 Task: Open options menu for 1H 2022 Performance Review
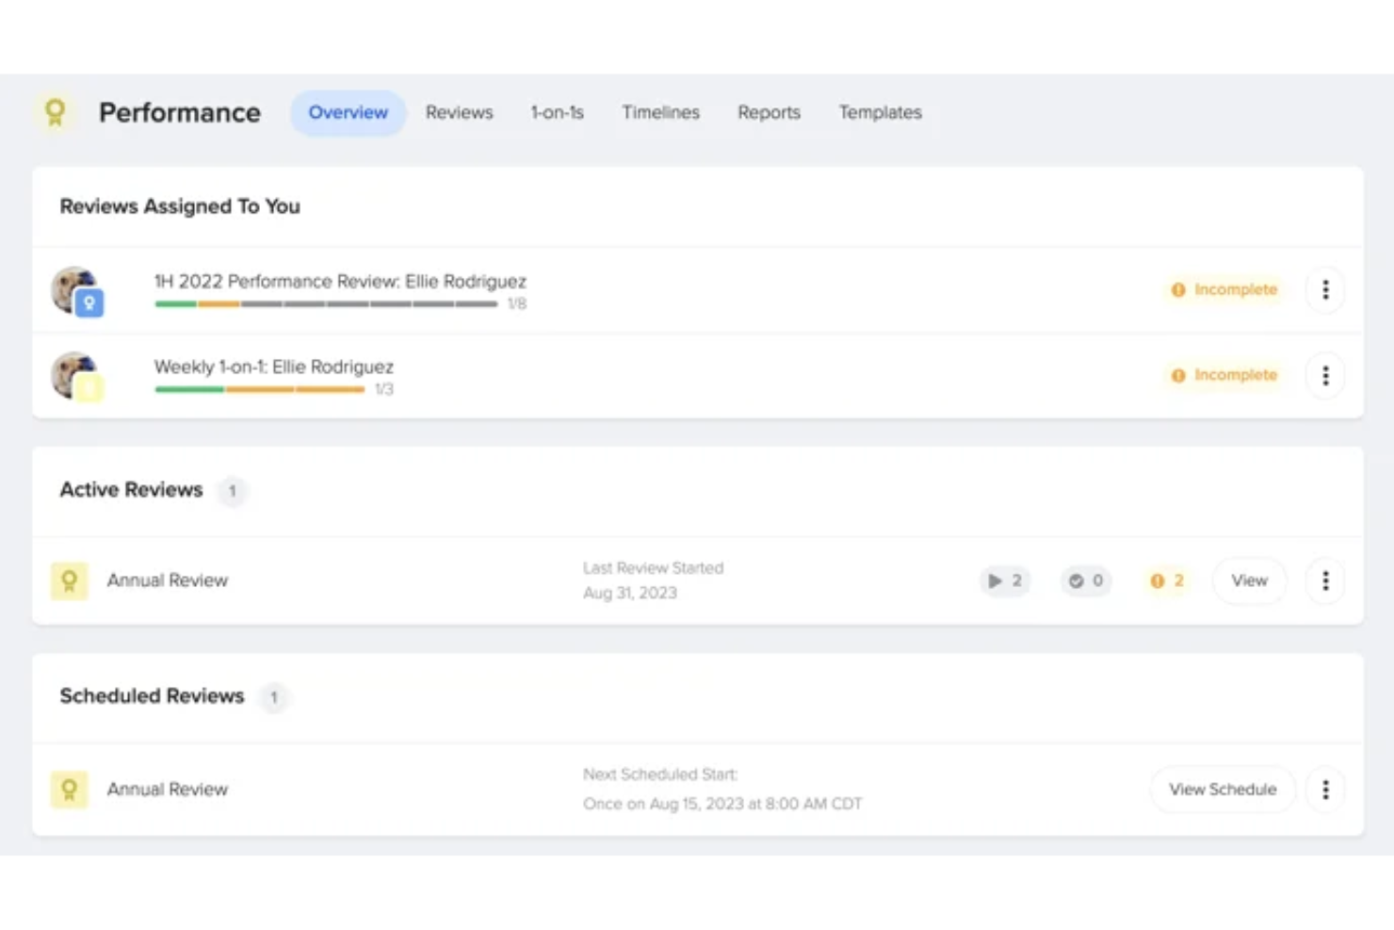pyautogui.click(x=1324, y=289)
